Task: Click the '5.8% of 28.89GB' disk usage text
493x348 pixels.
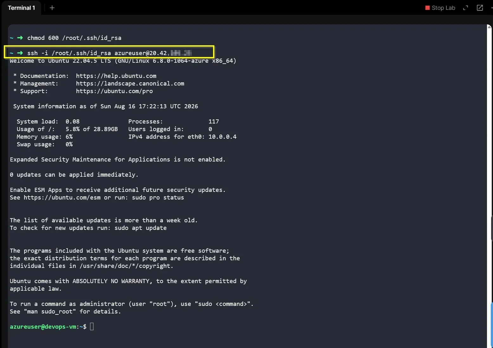Action: [x=92, y=129]
